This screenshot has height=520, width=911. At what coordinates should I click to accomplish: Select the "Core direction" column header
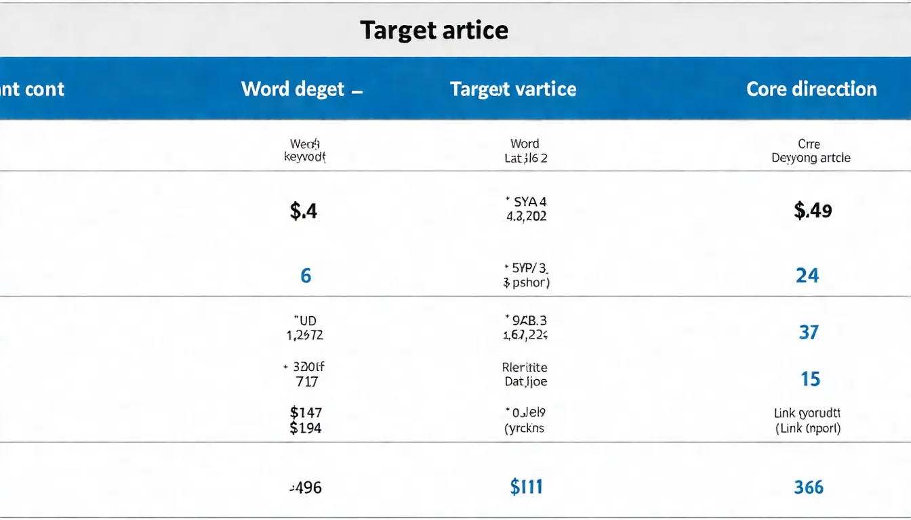[x=811, y=89]
